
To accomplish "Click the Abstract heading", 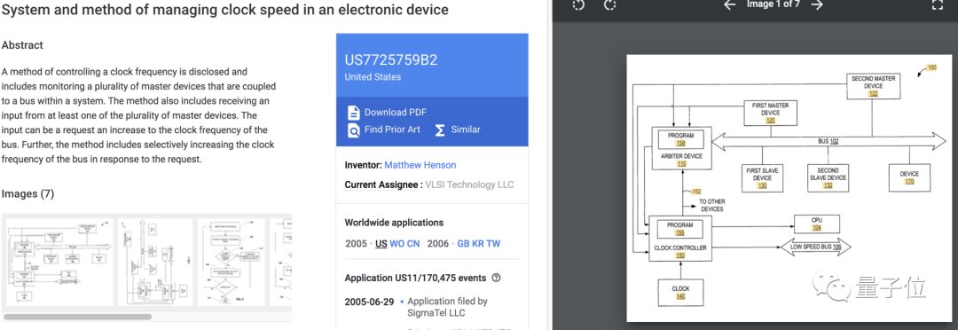I will point(22,46).
